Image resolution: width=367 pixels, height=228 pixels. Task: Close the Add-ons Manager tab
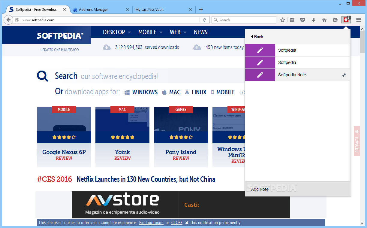[128, 10]
